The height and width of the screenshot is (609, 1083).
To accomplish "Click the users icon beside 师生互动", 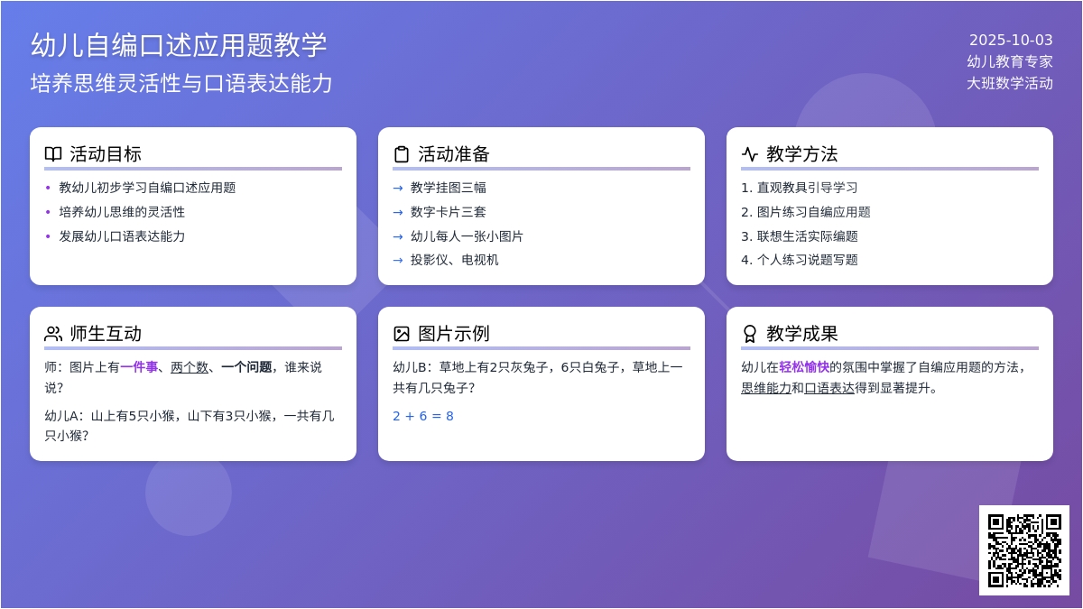I will (x=53, y=334).
